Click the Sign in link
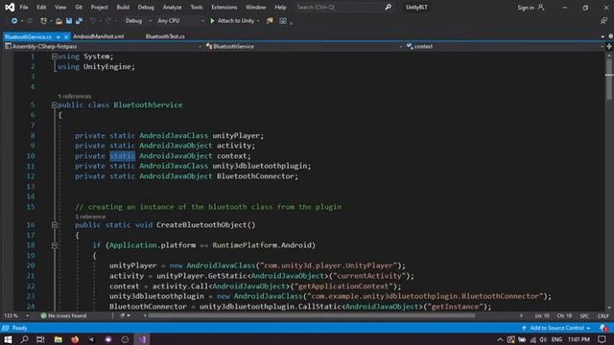Viewport: 614px width, 345px height. point(526,8)
